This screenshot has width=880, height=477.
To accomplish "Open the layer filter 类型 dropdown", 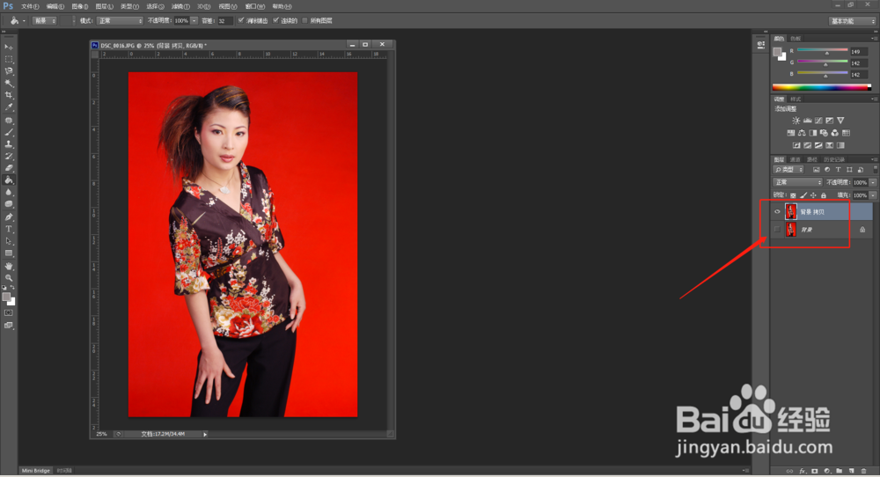I will pyautogui.click(x=788, y=170).
